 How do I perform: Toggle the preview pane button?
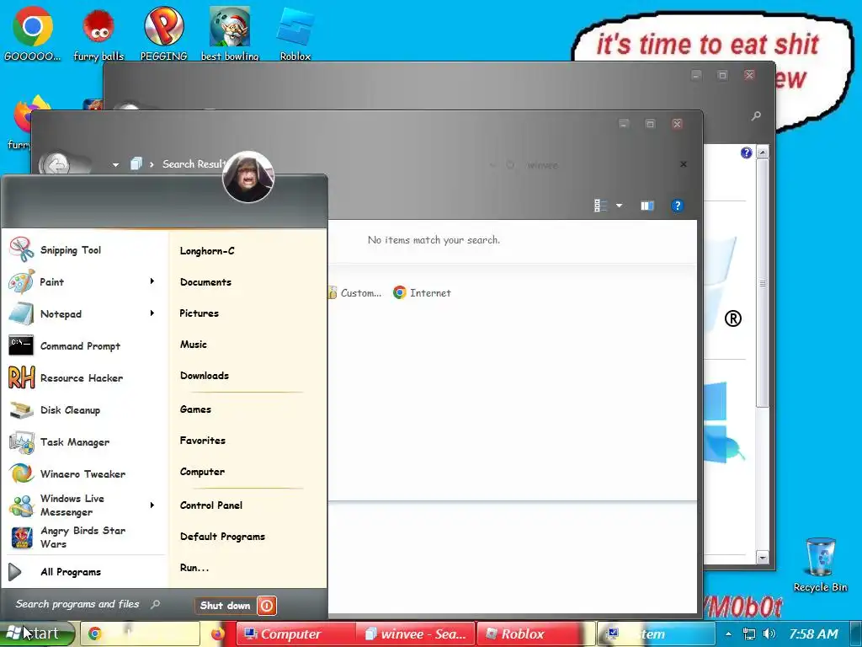coord(647,206)
